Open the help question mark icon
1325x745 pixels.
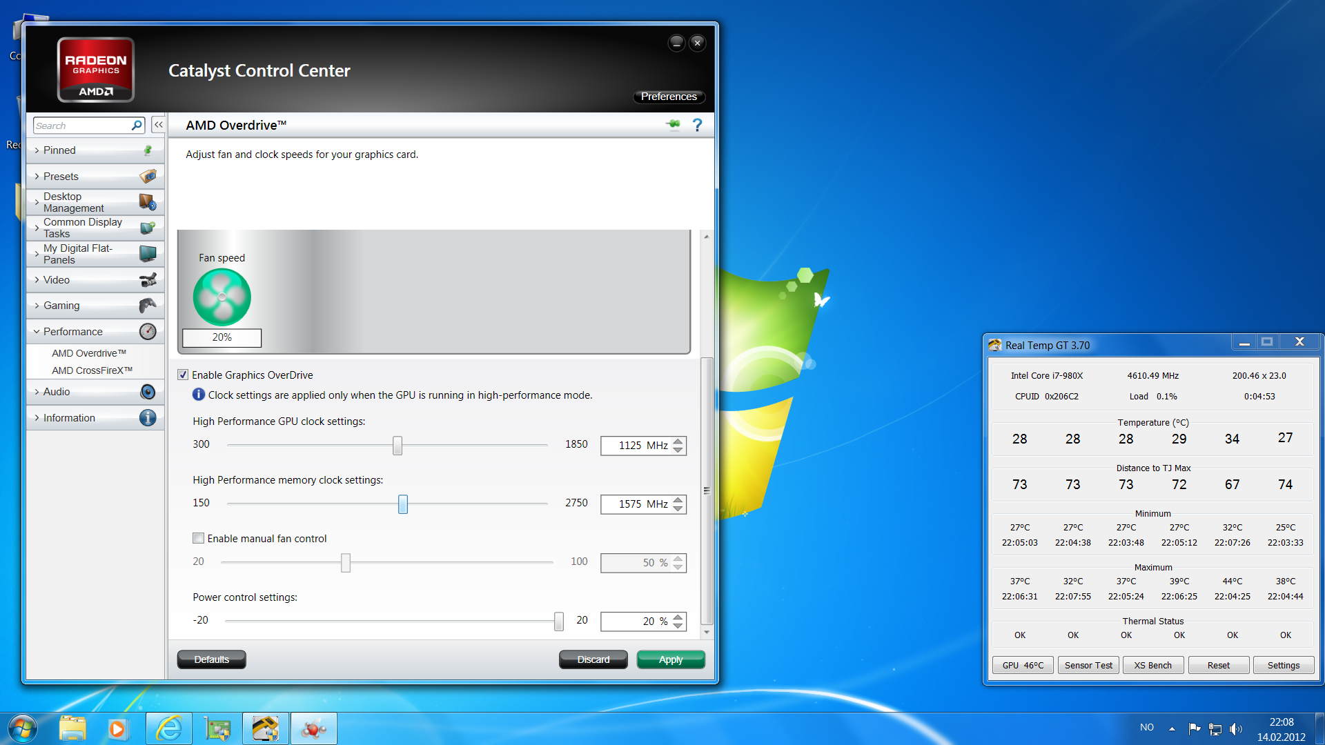(697, 125)
